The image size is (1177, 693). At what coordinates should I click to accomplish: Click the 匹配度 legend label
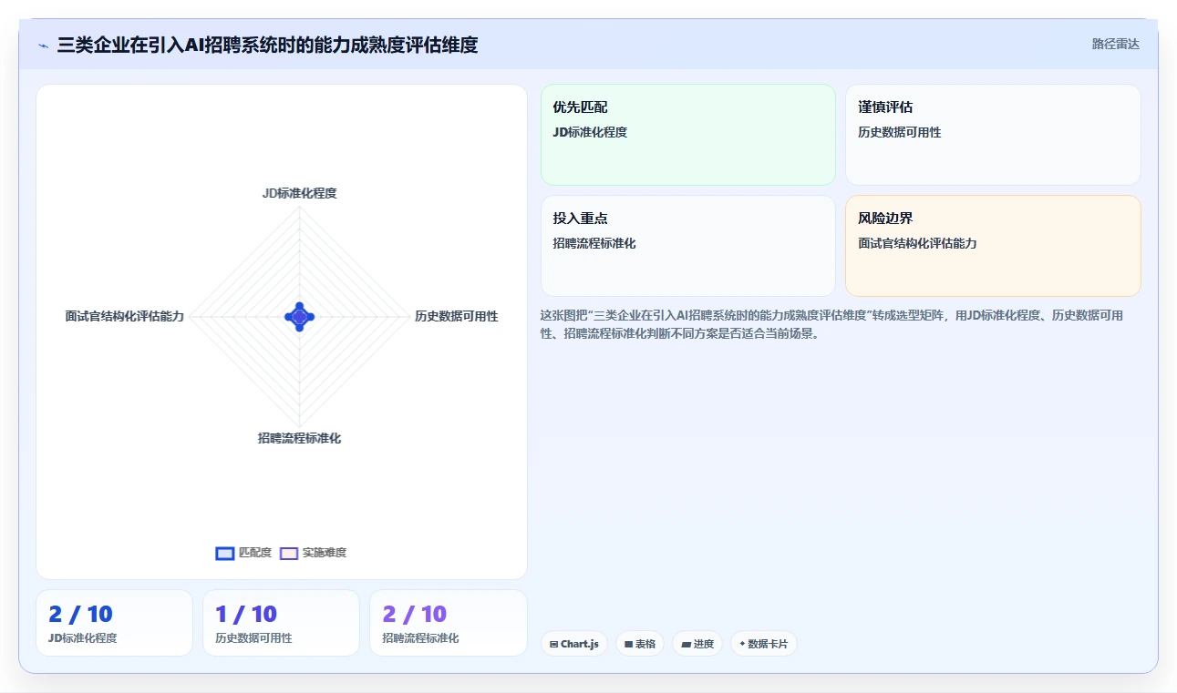(x=255, y=553)
